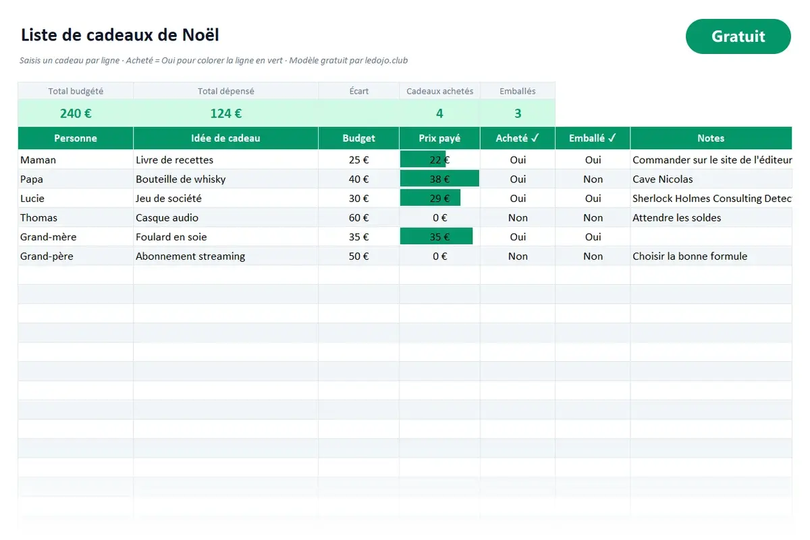The image size is (810, 540).
Task: Click the Papa cell
Action: coord(76,179)
